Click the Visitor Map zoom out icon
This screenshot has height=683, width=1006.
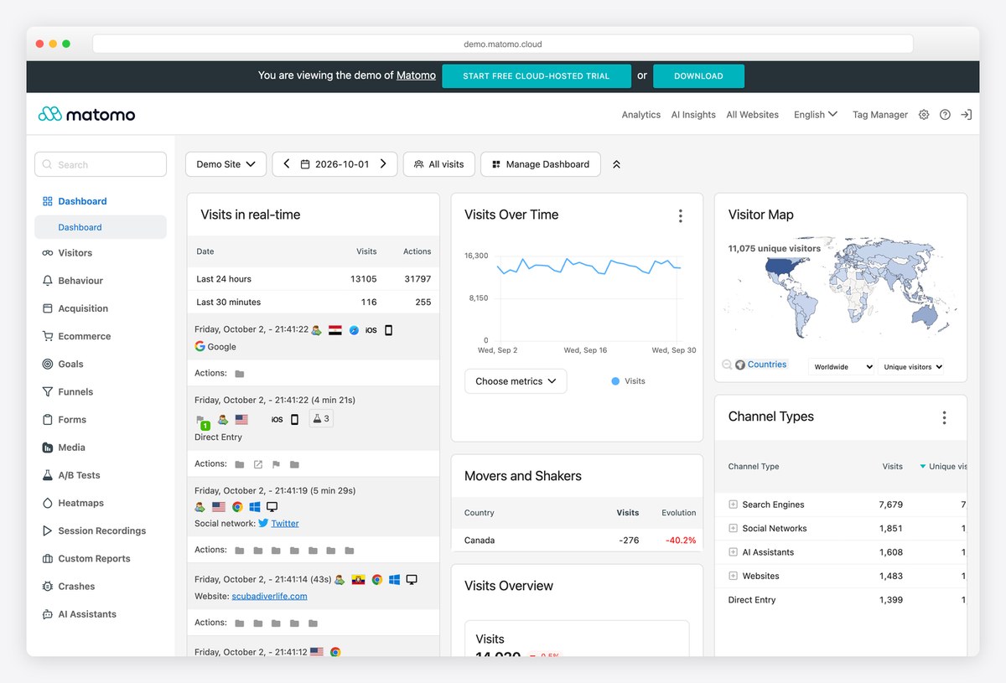tap(727, 365)
